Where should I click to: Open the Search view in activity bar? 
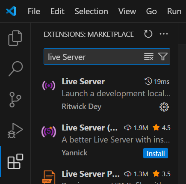tap(15, 69)
